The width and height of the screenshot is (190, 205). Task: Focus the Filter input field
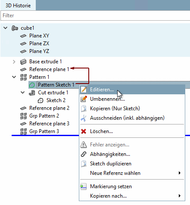click(x=95, y=16)
